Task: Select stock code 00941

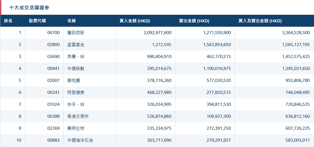Action: coord(53,68)
